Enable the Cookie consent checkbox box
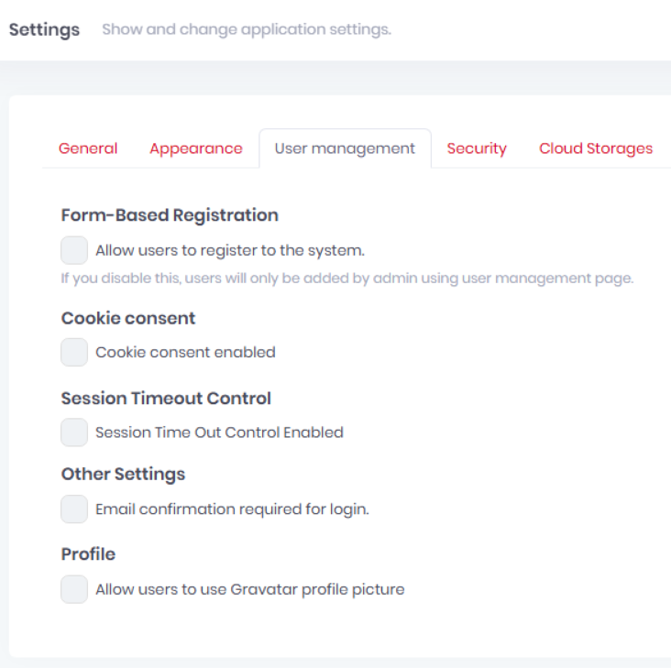This screenshot has height=668, width=671. pos(74,352)
